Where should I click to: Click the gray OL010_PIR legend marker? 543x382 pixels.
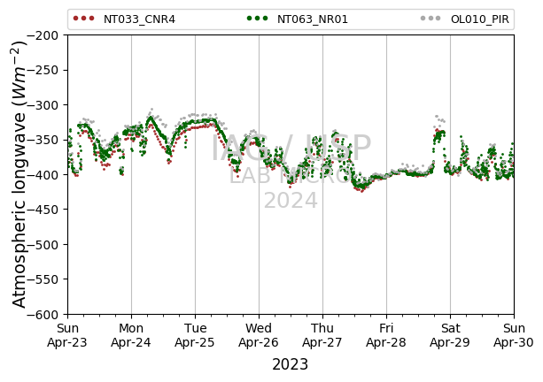pos(431,19)
